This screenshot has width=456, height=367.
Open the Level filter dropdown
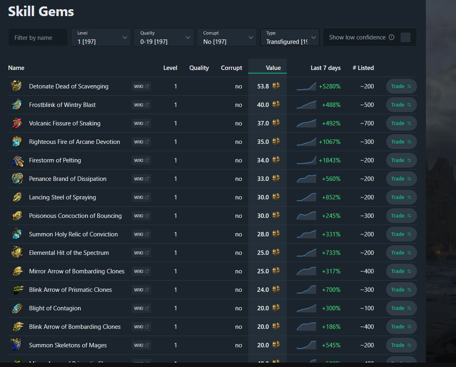[x=101, y=37]
